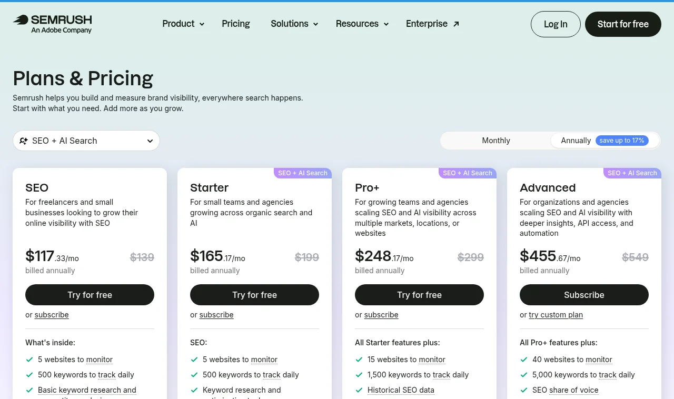674x399 pixels.
Task: Click Try for free on SEO plan
Action: click(90, 295)
